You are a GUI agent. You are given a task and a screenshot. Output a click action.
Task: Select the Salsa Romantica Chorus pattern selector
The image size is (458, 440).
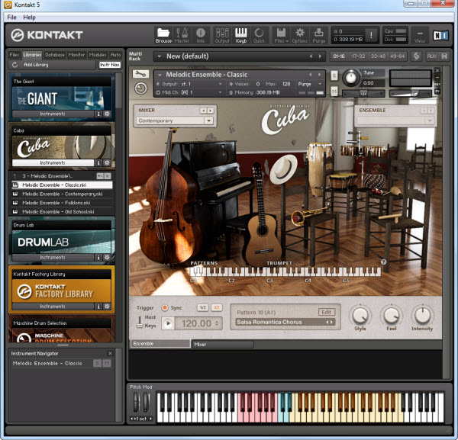pyautogui.click(x=285, y=322)
